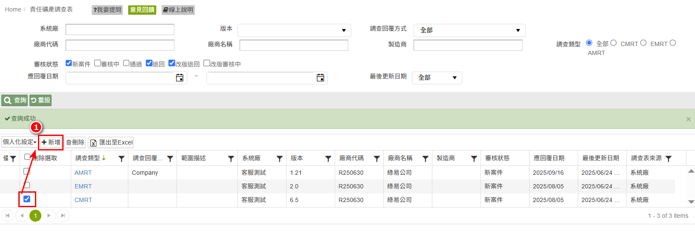Open the AMRT survey link in table
Viewport: 695px width, 231px height.
(x=83, y=173)
